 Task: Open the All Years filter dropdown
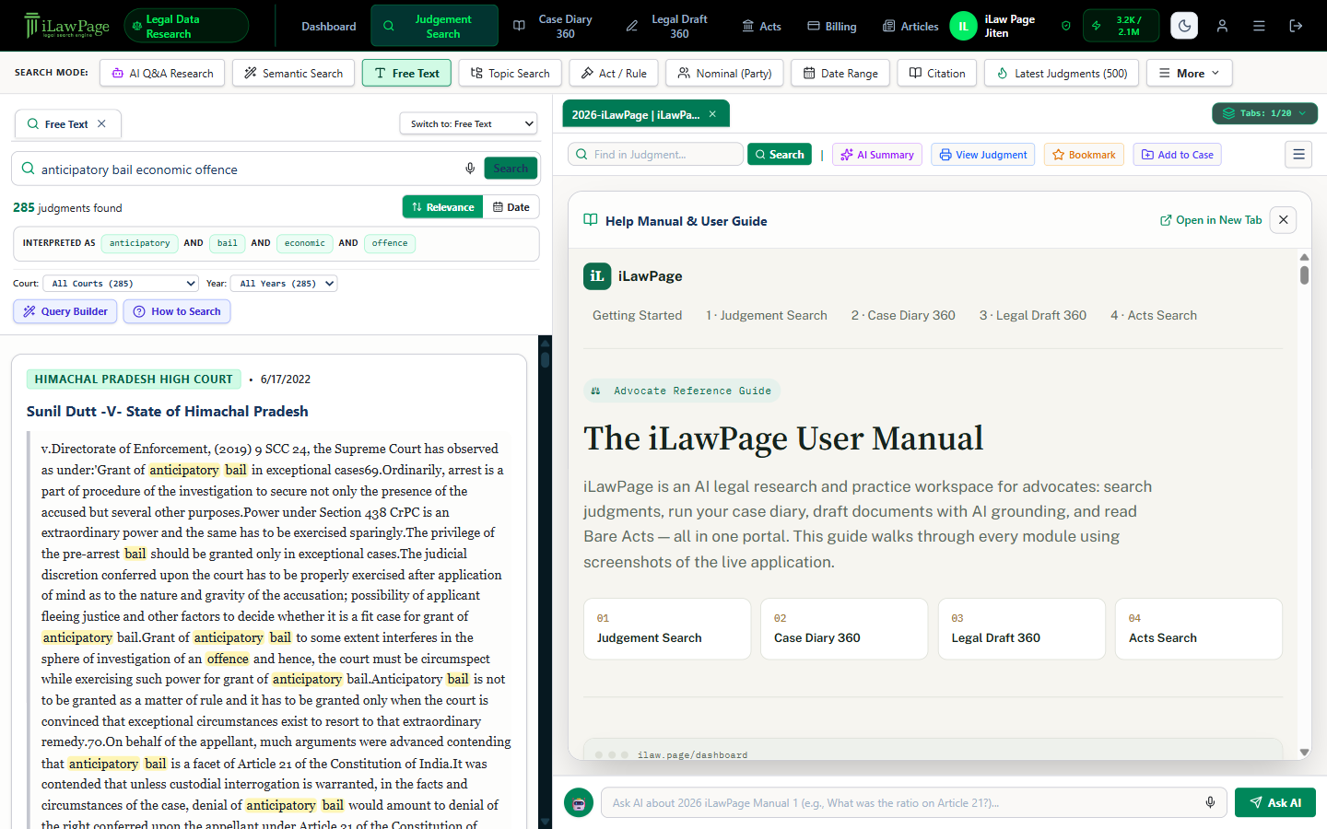click(284, 284)
